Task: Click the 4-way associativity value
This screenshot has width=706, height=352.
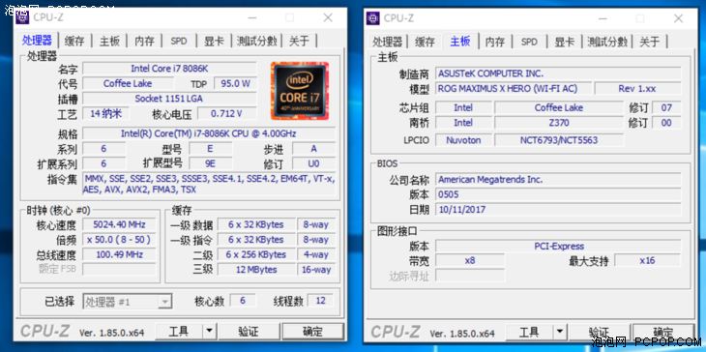Action: tap(316, 254)
